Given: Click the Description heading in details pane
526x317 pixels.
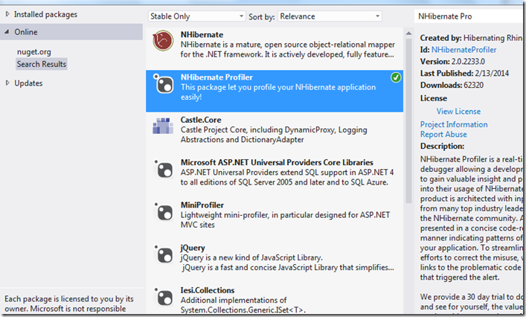Looking at the screenshot, I should 442,147.
